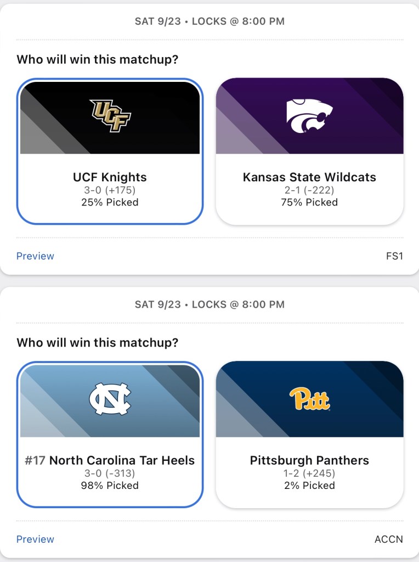Open Preview for North Carolina vs Pittsburgh
Image resolution: width=419 pixels, height=562 pixels.
[35, 539]
